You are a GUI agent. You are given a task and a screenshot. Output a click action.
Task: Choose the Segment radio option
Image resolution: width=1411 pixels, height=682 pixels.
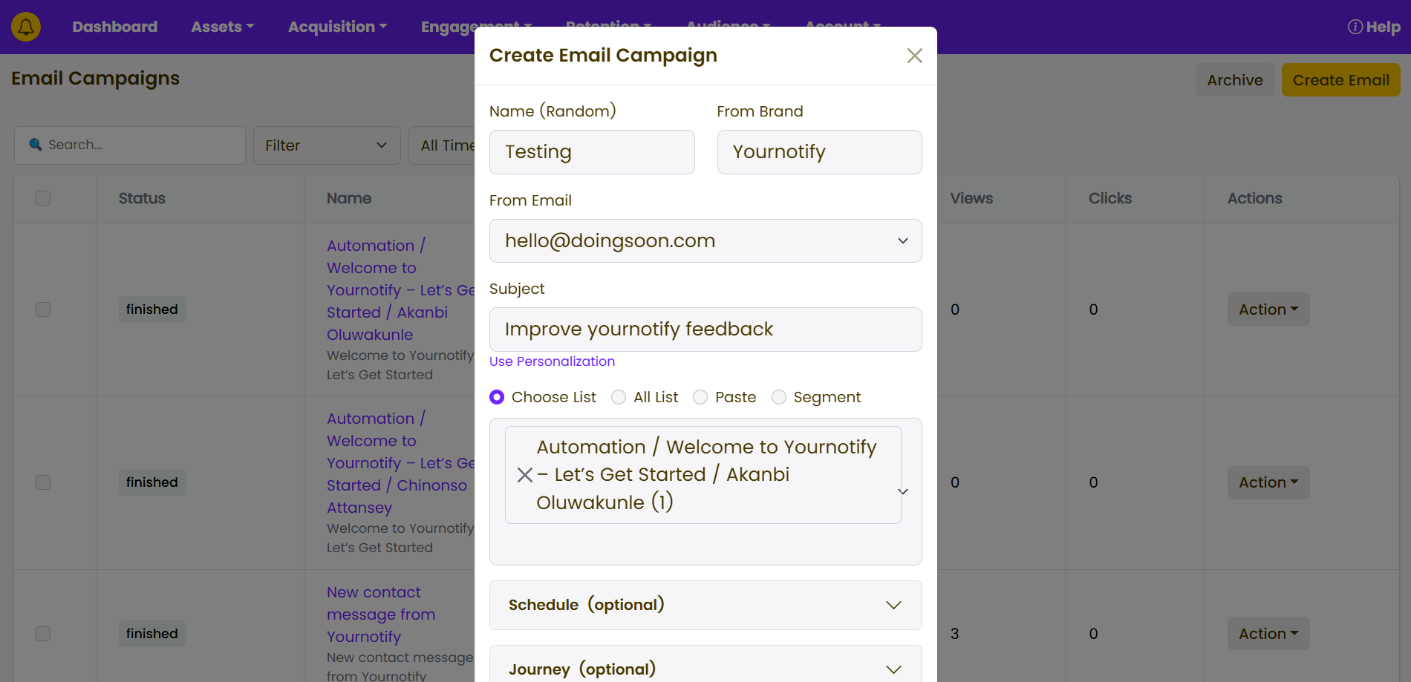778,397
